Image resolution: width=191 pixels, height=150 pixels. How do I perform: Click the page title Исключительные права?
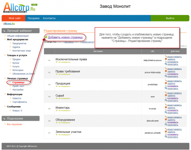pyautogui.click(x=71, y=59)
